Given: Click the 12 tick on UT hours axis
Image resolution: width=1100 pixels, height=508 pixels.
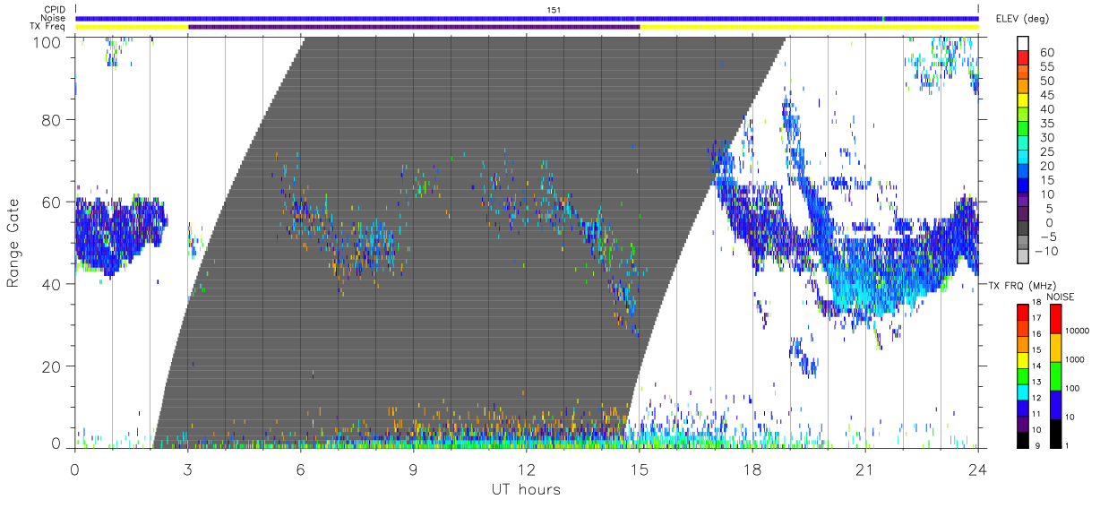Looking at the screenshot, I should [526, 468].
